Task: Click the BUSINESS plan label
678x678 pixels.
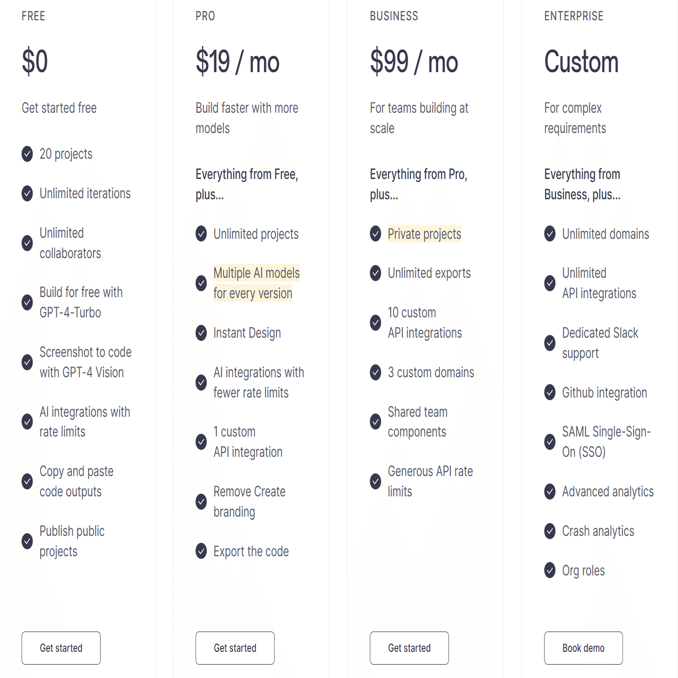Action: point(394,16)
